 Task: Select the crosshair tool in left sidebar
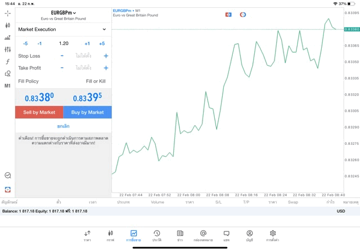[x=7, y=13]
